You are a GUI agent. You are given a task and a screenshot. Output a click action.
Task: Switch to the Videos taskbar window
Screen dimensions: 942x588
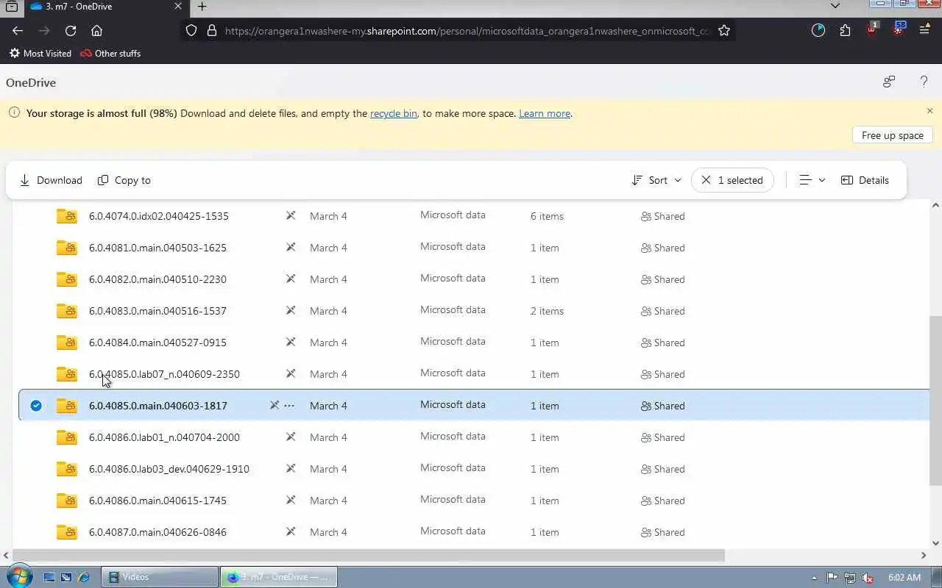click(160, 577)
